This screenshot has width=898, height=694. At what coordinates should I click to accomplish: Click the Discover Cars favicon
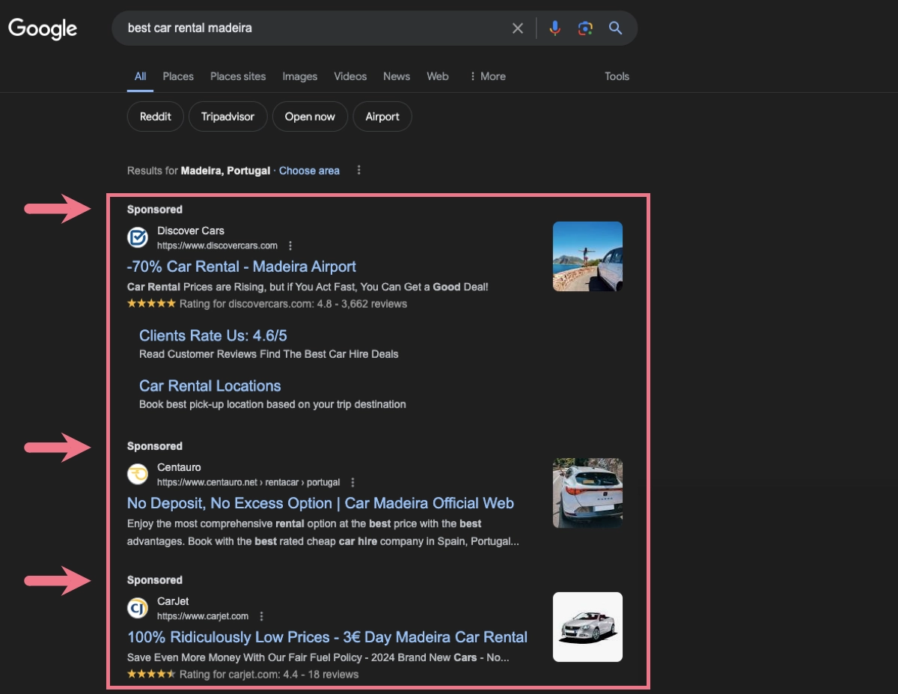point(138,237)
